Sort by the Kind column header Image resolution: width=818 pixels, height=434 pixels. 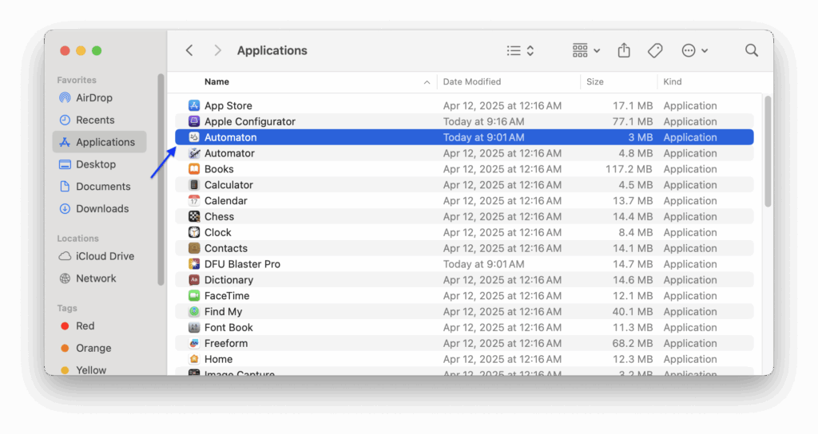click(x=673, y=82)
